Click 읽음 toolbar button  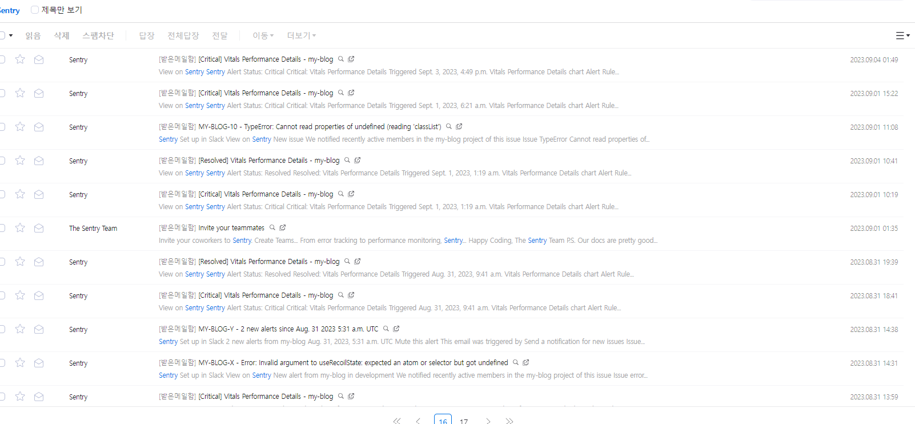tap(33, 35)
